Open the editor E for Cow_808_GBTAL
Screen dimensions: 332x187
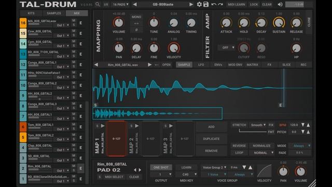81,33
